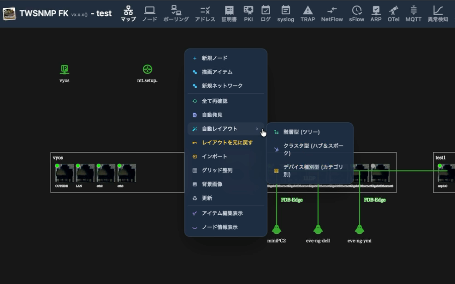Choose 新規ネットワーク from context menu
The width and height of the screenshot is (455, 284).
tap(226, 86)
